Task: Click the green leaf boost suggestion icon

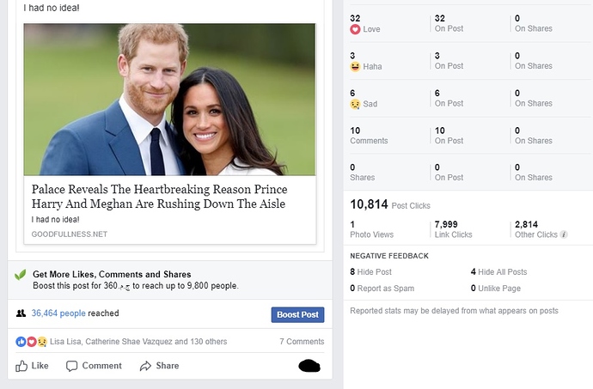Action: tap(20, 275)
